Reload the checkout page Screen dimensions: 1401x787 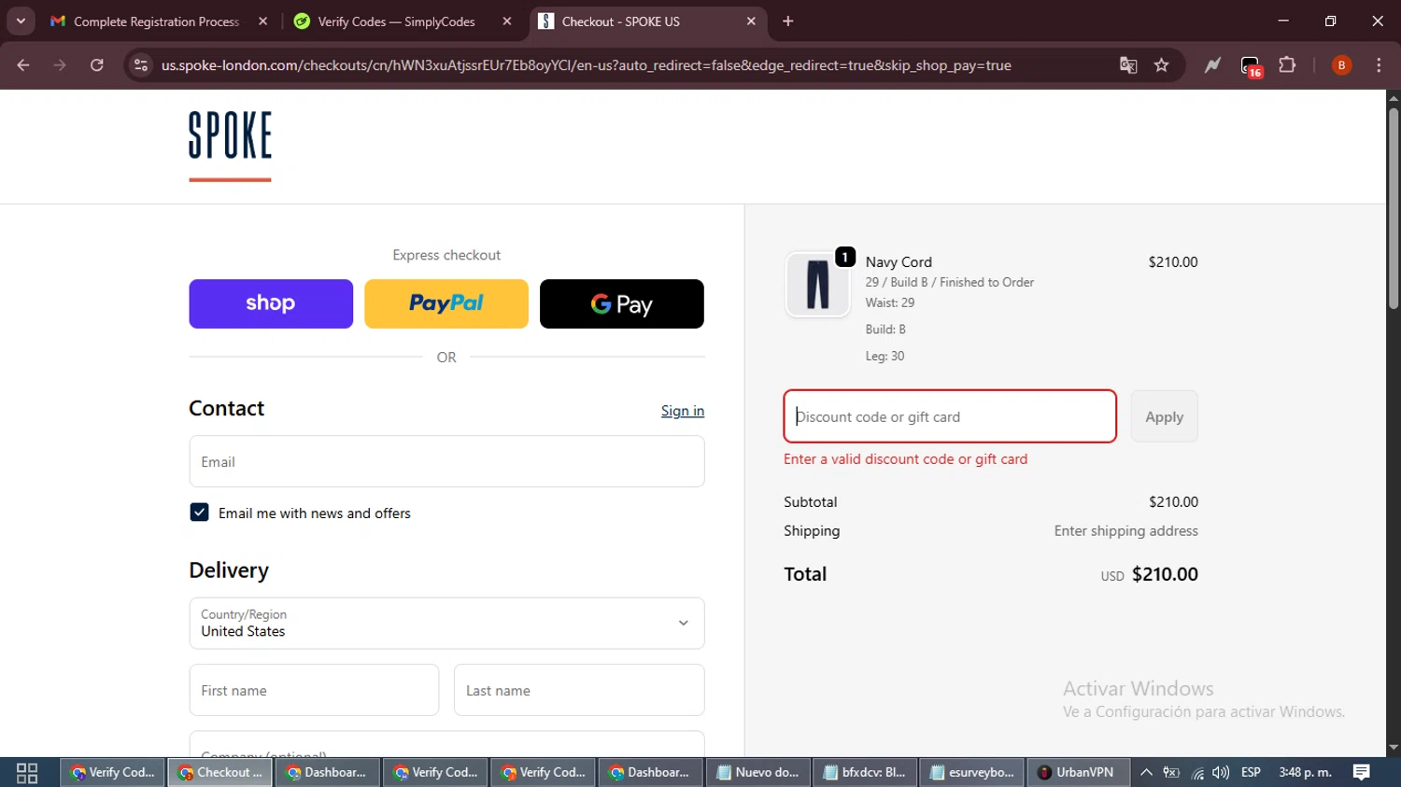pyautogui.click(x=97, y=65)
